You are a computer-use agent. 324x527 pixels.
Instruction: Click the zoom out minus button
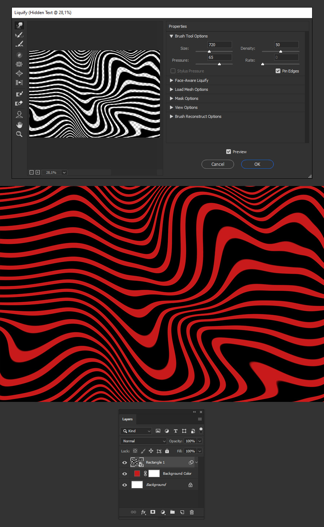point(32,172)
